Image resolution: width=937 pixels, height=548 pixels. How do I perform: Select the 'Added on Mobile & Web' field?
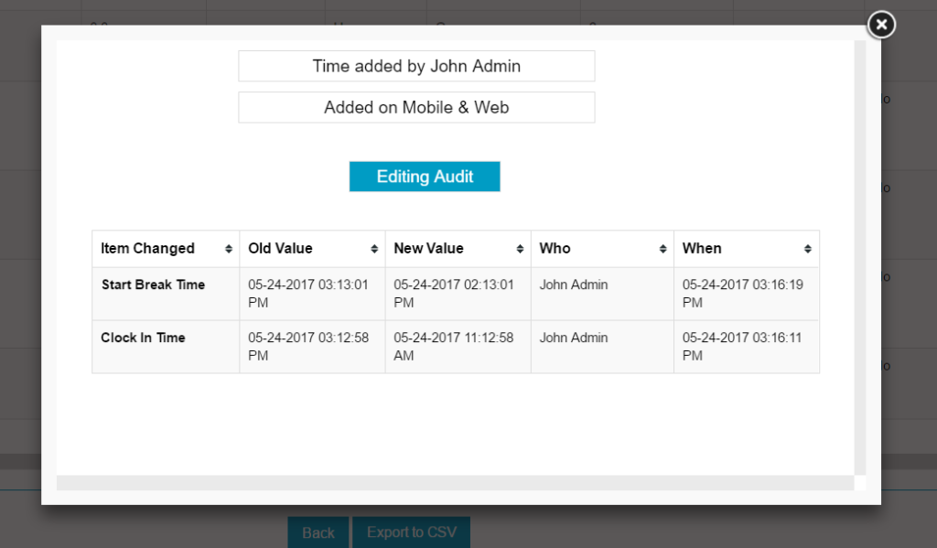click(416, 107)
